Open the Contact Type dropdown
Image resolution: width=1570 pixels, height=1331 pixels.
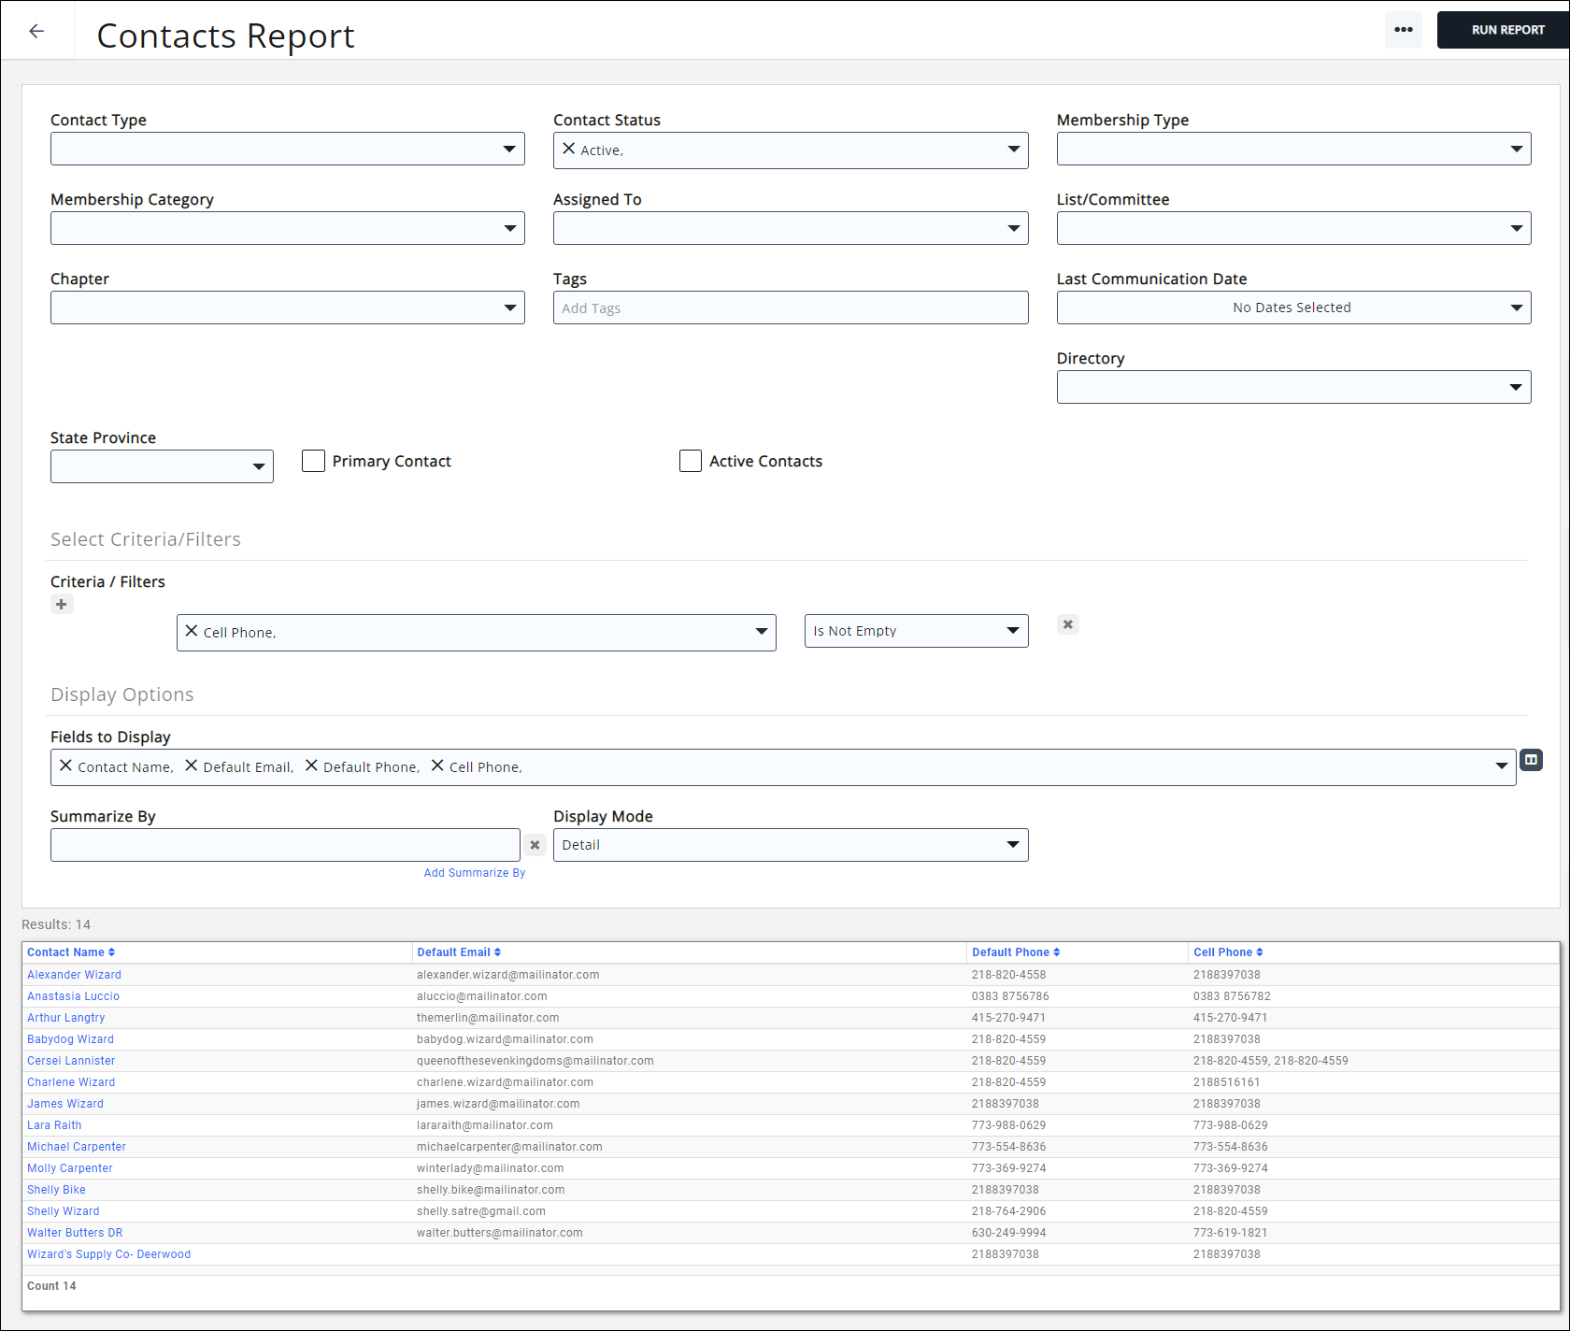(x=287, y=148)
